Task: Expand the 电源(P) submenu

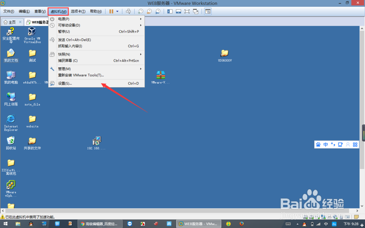Action: [x=97, y=19]
